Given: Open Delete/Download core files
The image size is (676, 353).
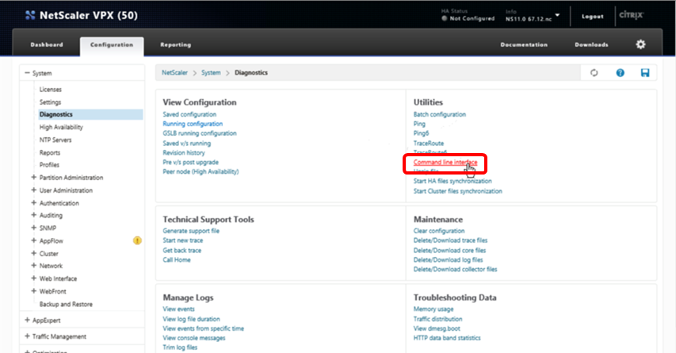Looking at the screenshot, I should (x=449, y=251).
